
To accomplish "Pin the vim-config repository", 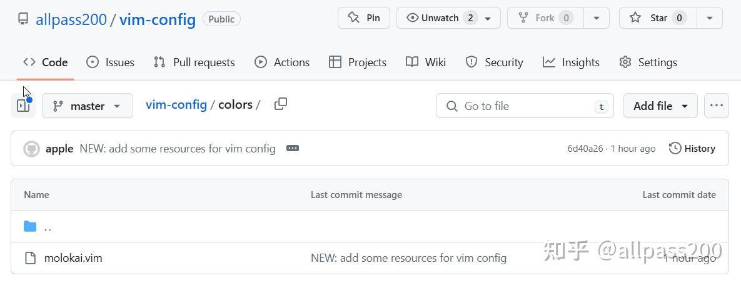I will [x=364, y=18].
